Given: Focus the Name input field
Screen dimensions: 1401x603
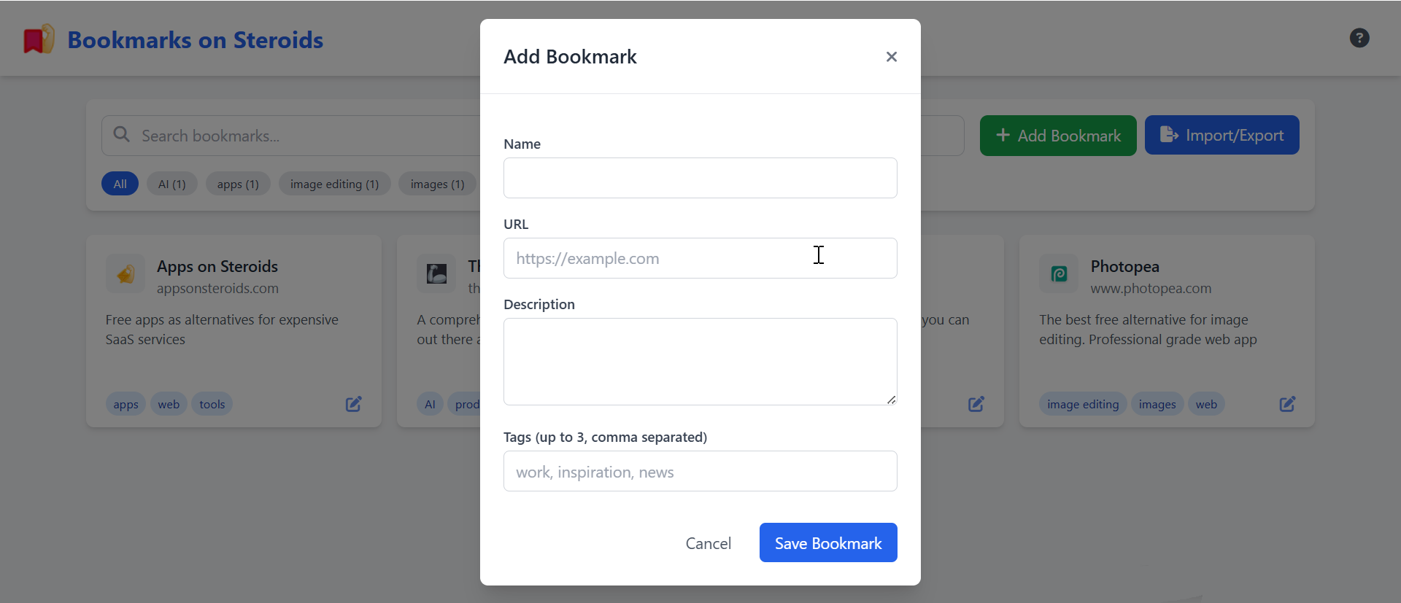Looking at the screenshot, I should point(700,178).
